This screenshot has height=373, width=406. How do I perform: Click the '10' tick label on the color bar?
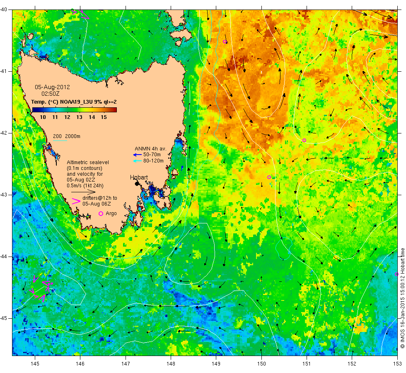click(x=43, y=117)
